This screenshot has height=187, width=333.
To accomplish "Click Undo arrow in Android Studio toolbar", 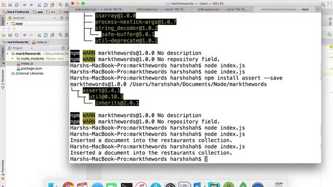I will (25, 5).
